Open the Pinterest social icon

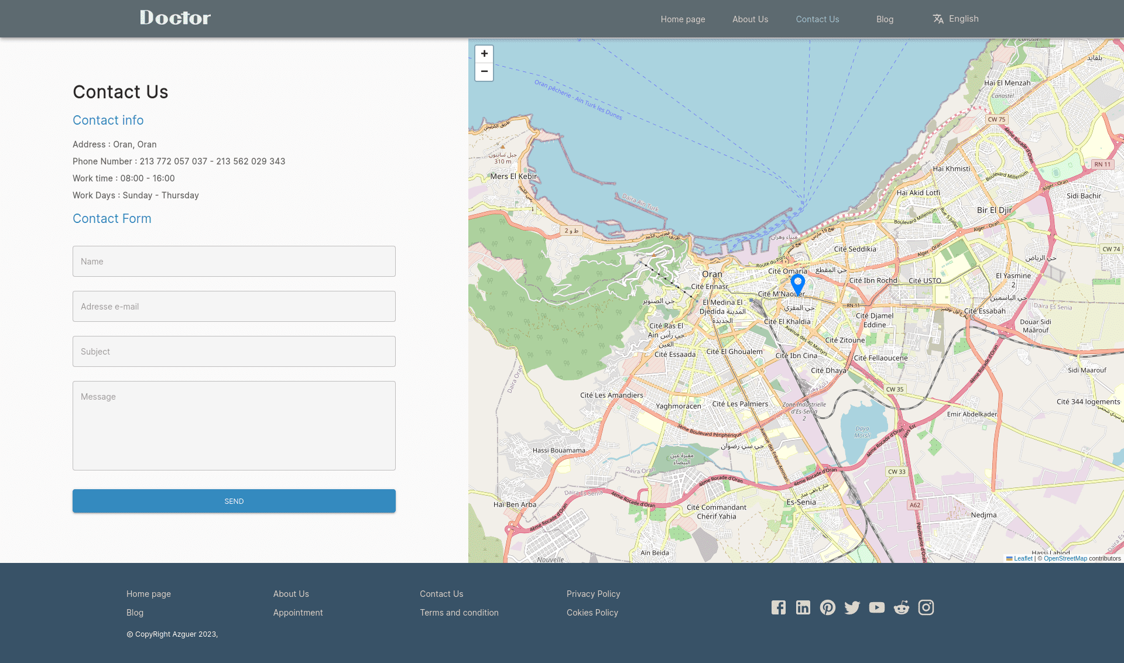pos(827,607)
